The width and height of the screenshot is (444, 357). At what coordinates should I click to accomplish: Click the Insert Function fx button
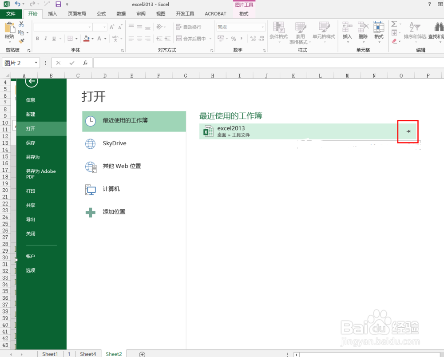(85, 63)
